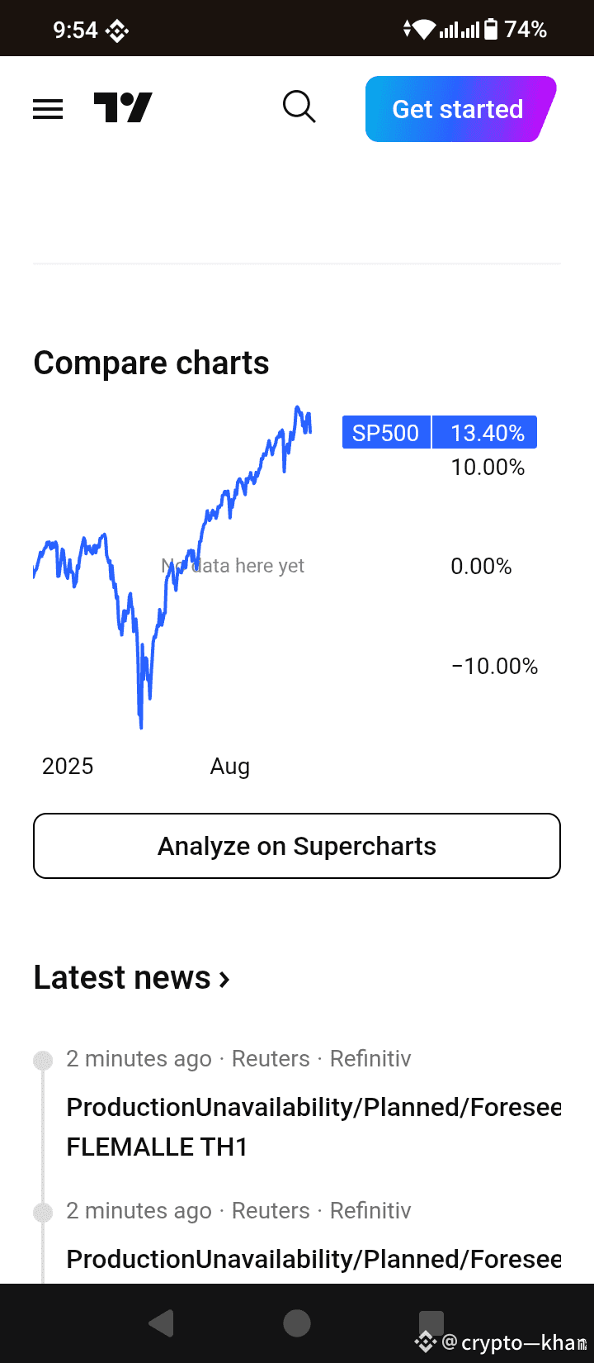Tap the Android home circle button

click(x=297, y=1323)
